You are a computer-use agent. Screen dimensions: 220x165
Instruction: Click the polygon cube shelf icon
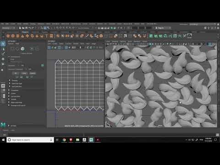[x=13, y=36]
